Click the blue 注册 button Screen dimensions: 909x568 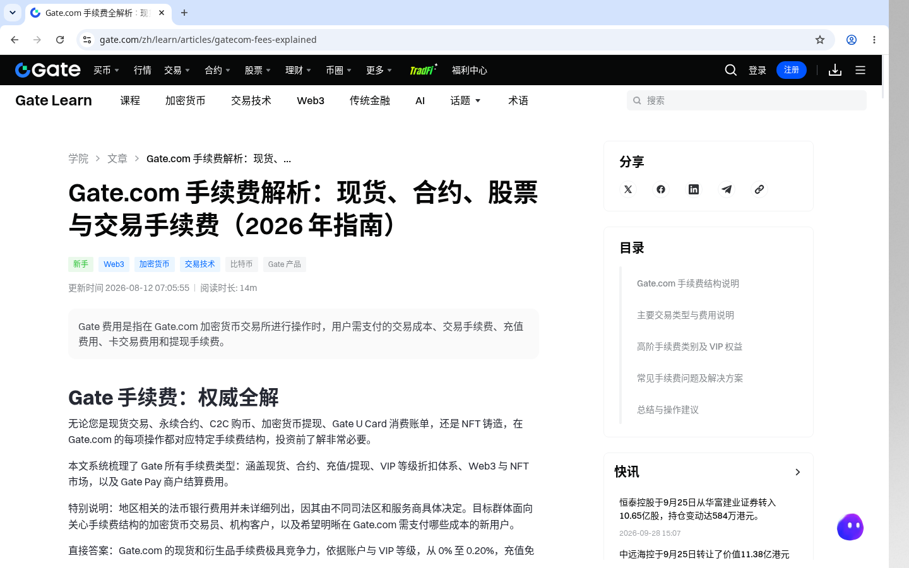click(792, 70)
